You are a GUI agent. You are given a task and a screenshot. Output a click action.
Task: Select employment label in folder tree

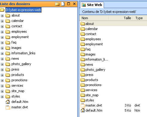click(20, 37)
